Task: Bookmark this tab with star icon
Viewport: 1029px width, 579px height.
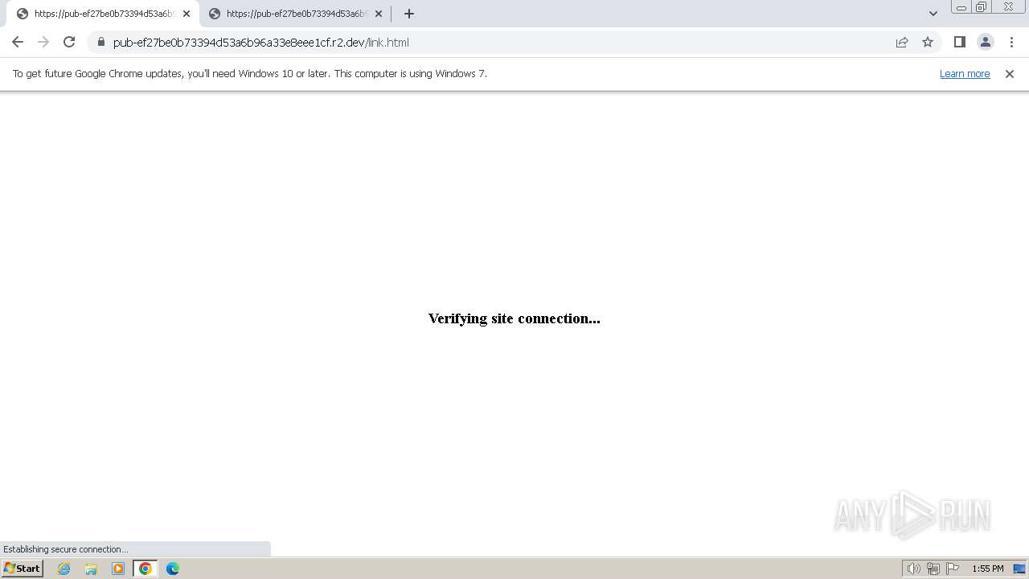Action: click(928, 42)
